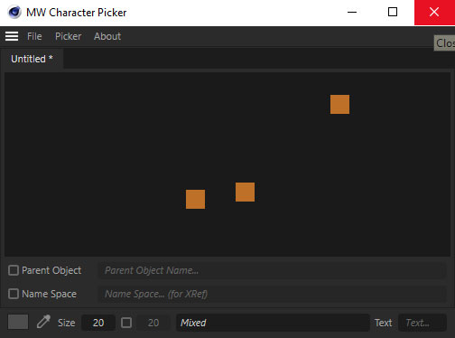Image resolution: width=455 pixels, height=338 pixels.
Task: Maximize the MW Character Picker window
Action: (x=393, y=13)
